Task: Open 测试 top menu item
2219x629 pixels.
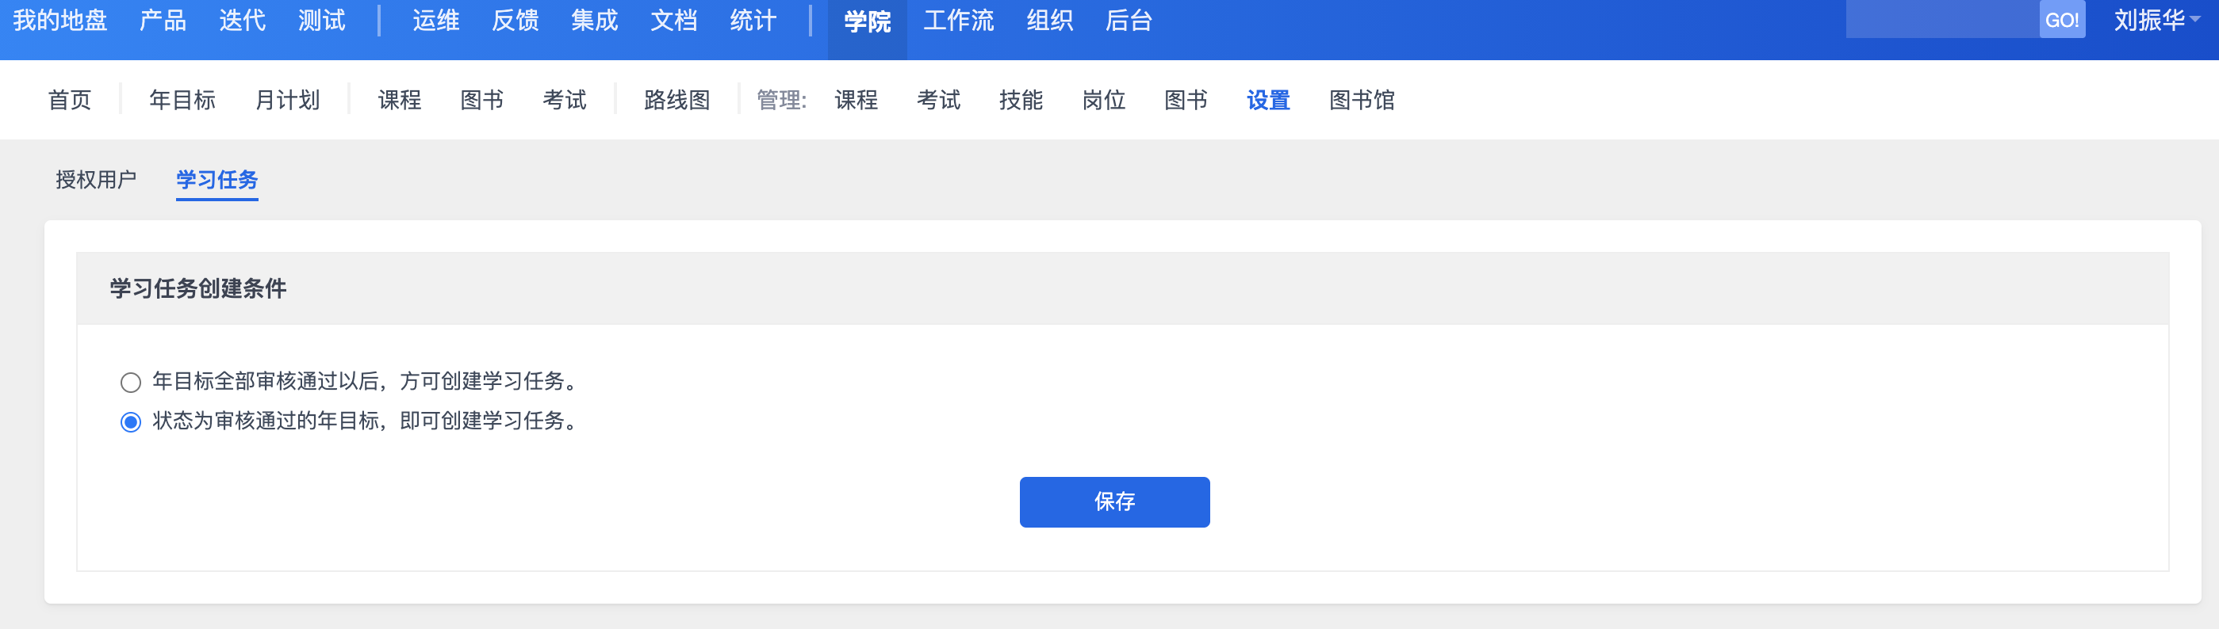Action: pos(321,21)
